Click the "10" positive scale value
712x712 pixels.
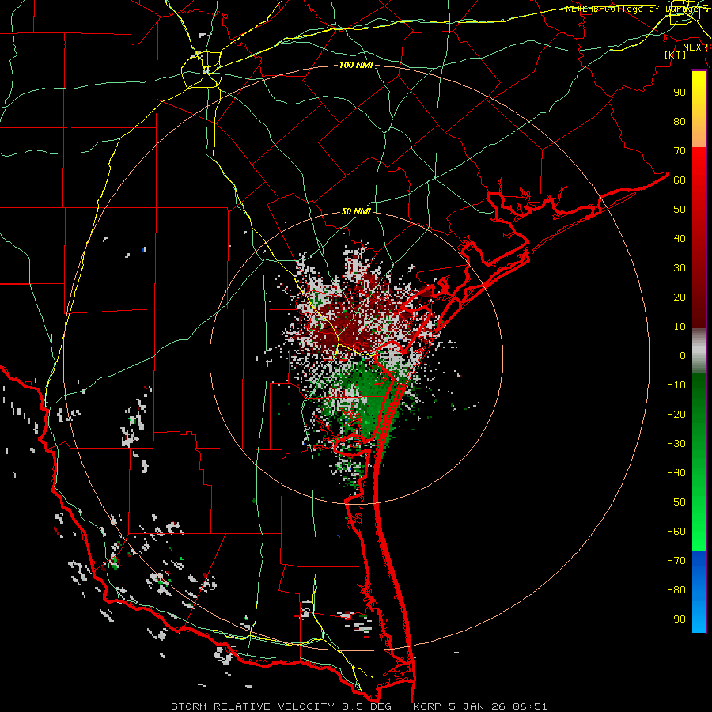pos(680,327)
